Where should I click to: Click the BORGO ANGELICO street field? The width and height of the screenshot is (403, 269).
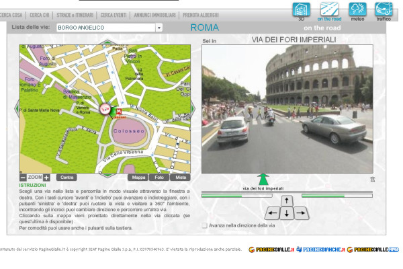[106, 28]
